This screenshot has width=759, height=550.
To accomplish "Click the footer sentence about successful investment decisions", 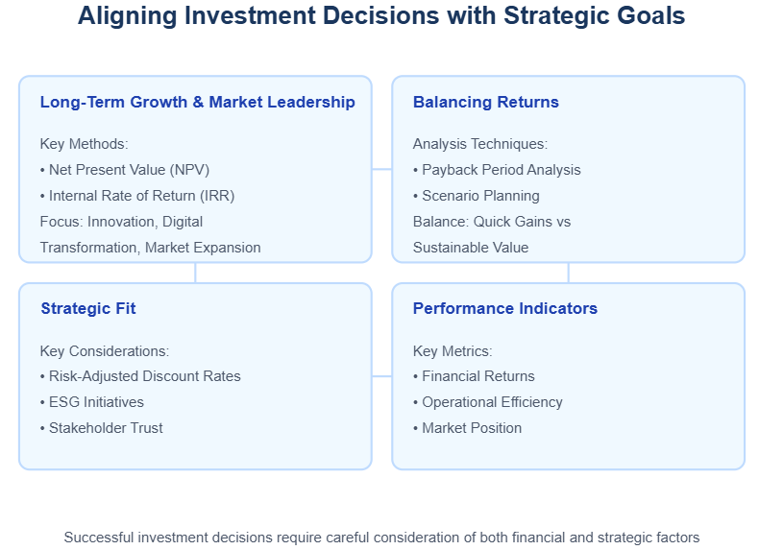I will tap(381, 538).
